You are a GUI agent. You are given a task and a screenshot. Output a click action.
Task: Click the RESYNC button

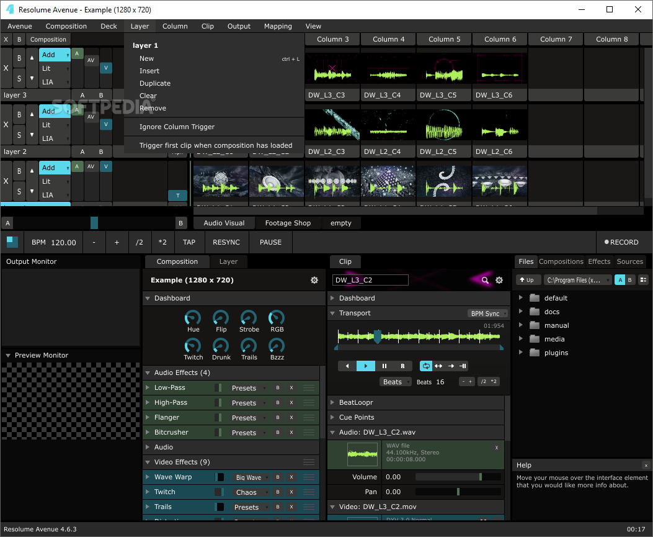[x=226, y=242]
